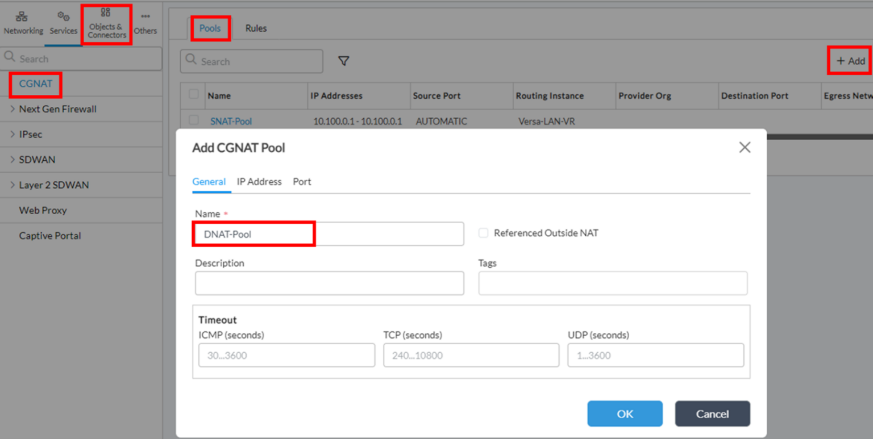Viewport: 873px width, 439px height.
Task: Confirm with the OK button
Action: (x=625, y=413)
